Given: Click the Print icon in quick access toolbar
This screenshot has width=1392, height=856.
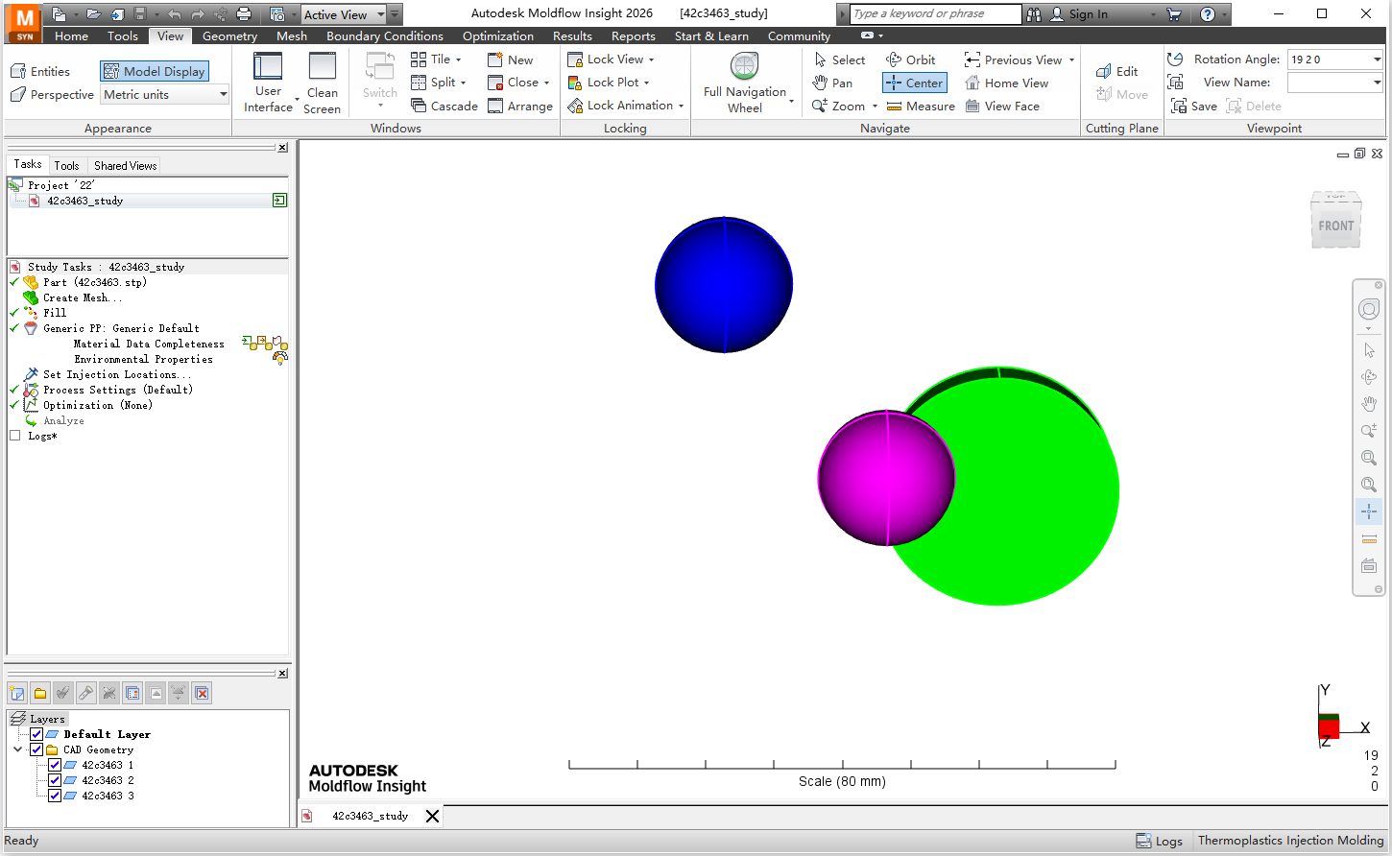Looking at the screenshot, I should pos(244,14).
